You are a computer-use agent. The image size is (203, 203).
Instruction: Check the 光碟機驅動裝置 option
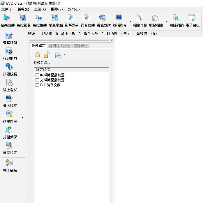(37, 80)
